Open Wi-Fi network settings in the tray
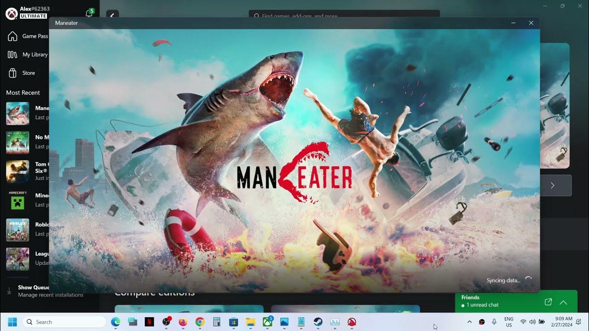 click(x=523, y=322)
